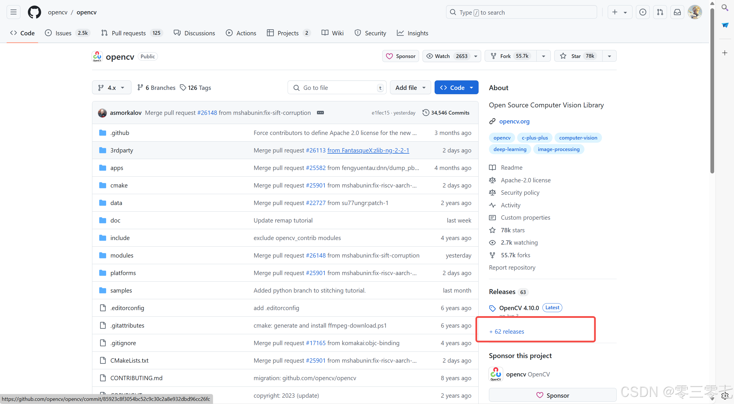Screen dimensions: 734x404
Task: Open the 4.x branch selector dropdown
Action: [111, 88]
